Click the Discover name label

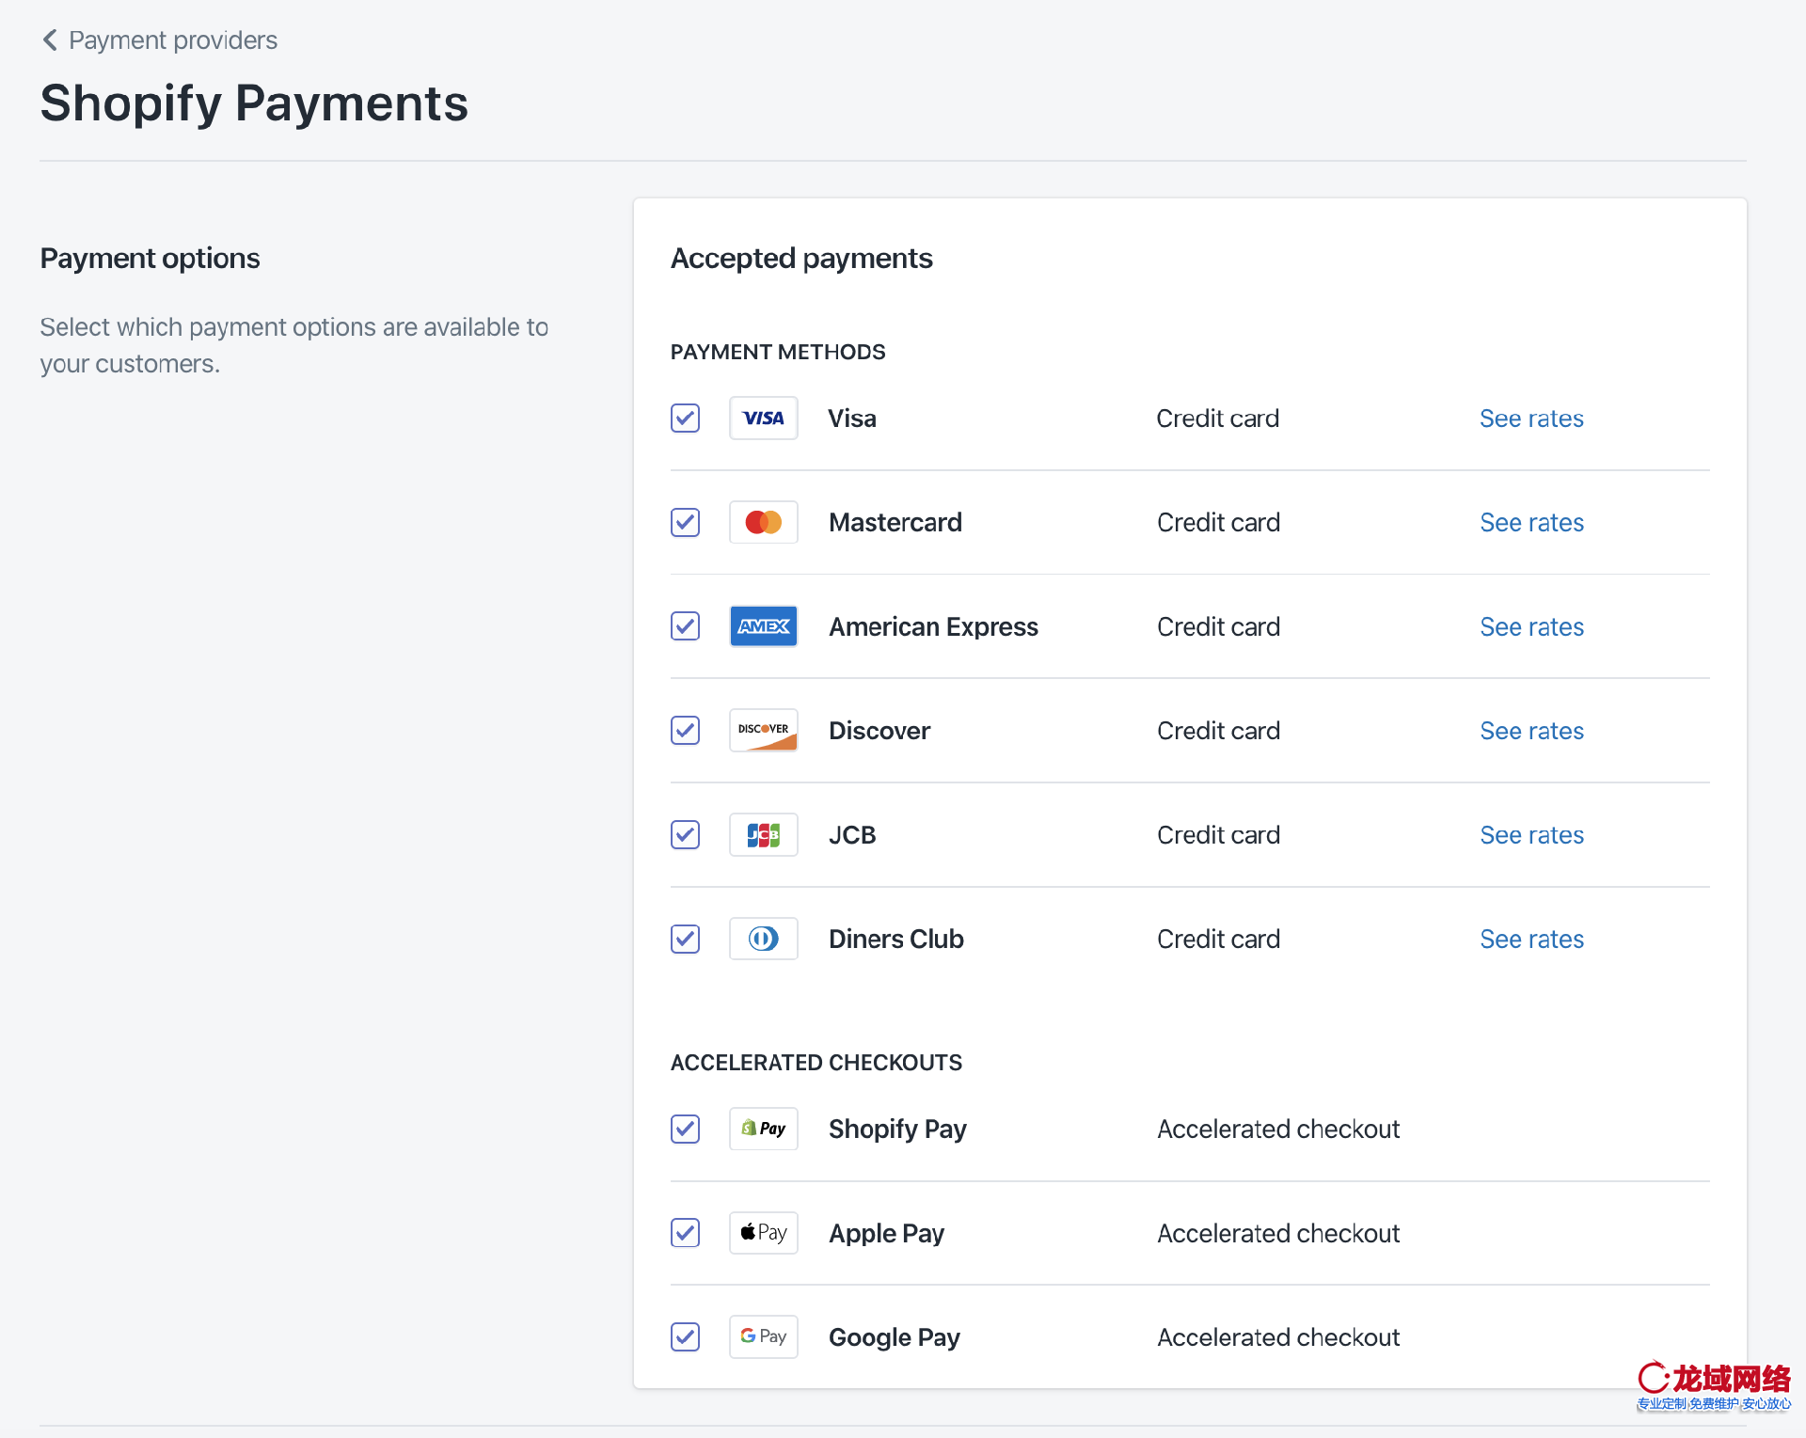pyautogui.click(x=879, y=731)
